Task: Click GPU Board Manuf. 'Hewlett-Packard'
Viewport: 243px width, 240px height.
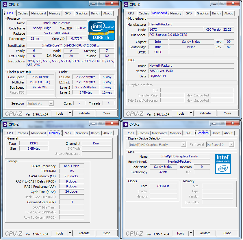Action: click(x=180, y=161)
